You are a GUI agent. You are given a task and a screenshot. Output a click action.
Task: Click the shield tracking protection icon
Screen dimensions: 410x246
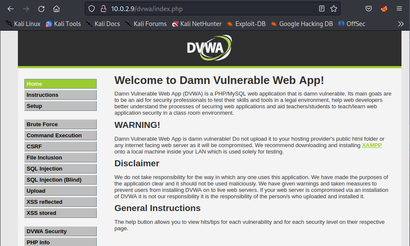tap(92, 9)
